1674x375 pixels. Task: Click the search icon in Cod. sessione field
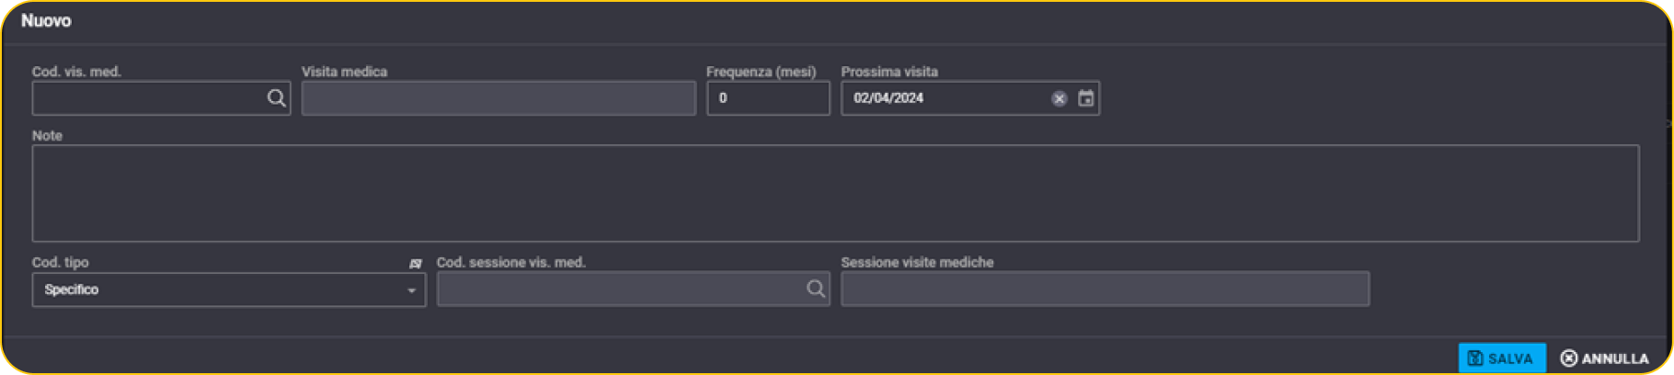(815, 289)
